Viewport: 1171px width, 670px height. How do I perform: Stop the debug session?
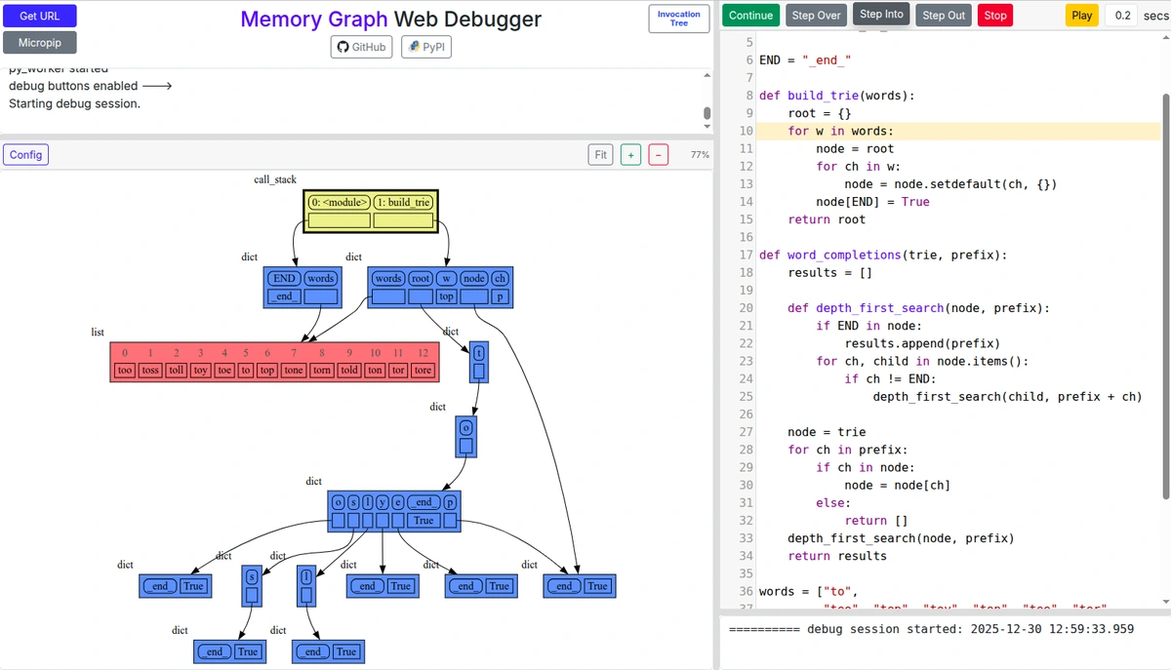994,15
